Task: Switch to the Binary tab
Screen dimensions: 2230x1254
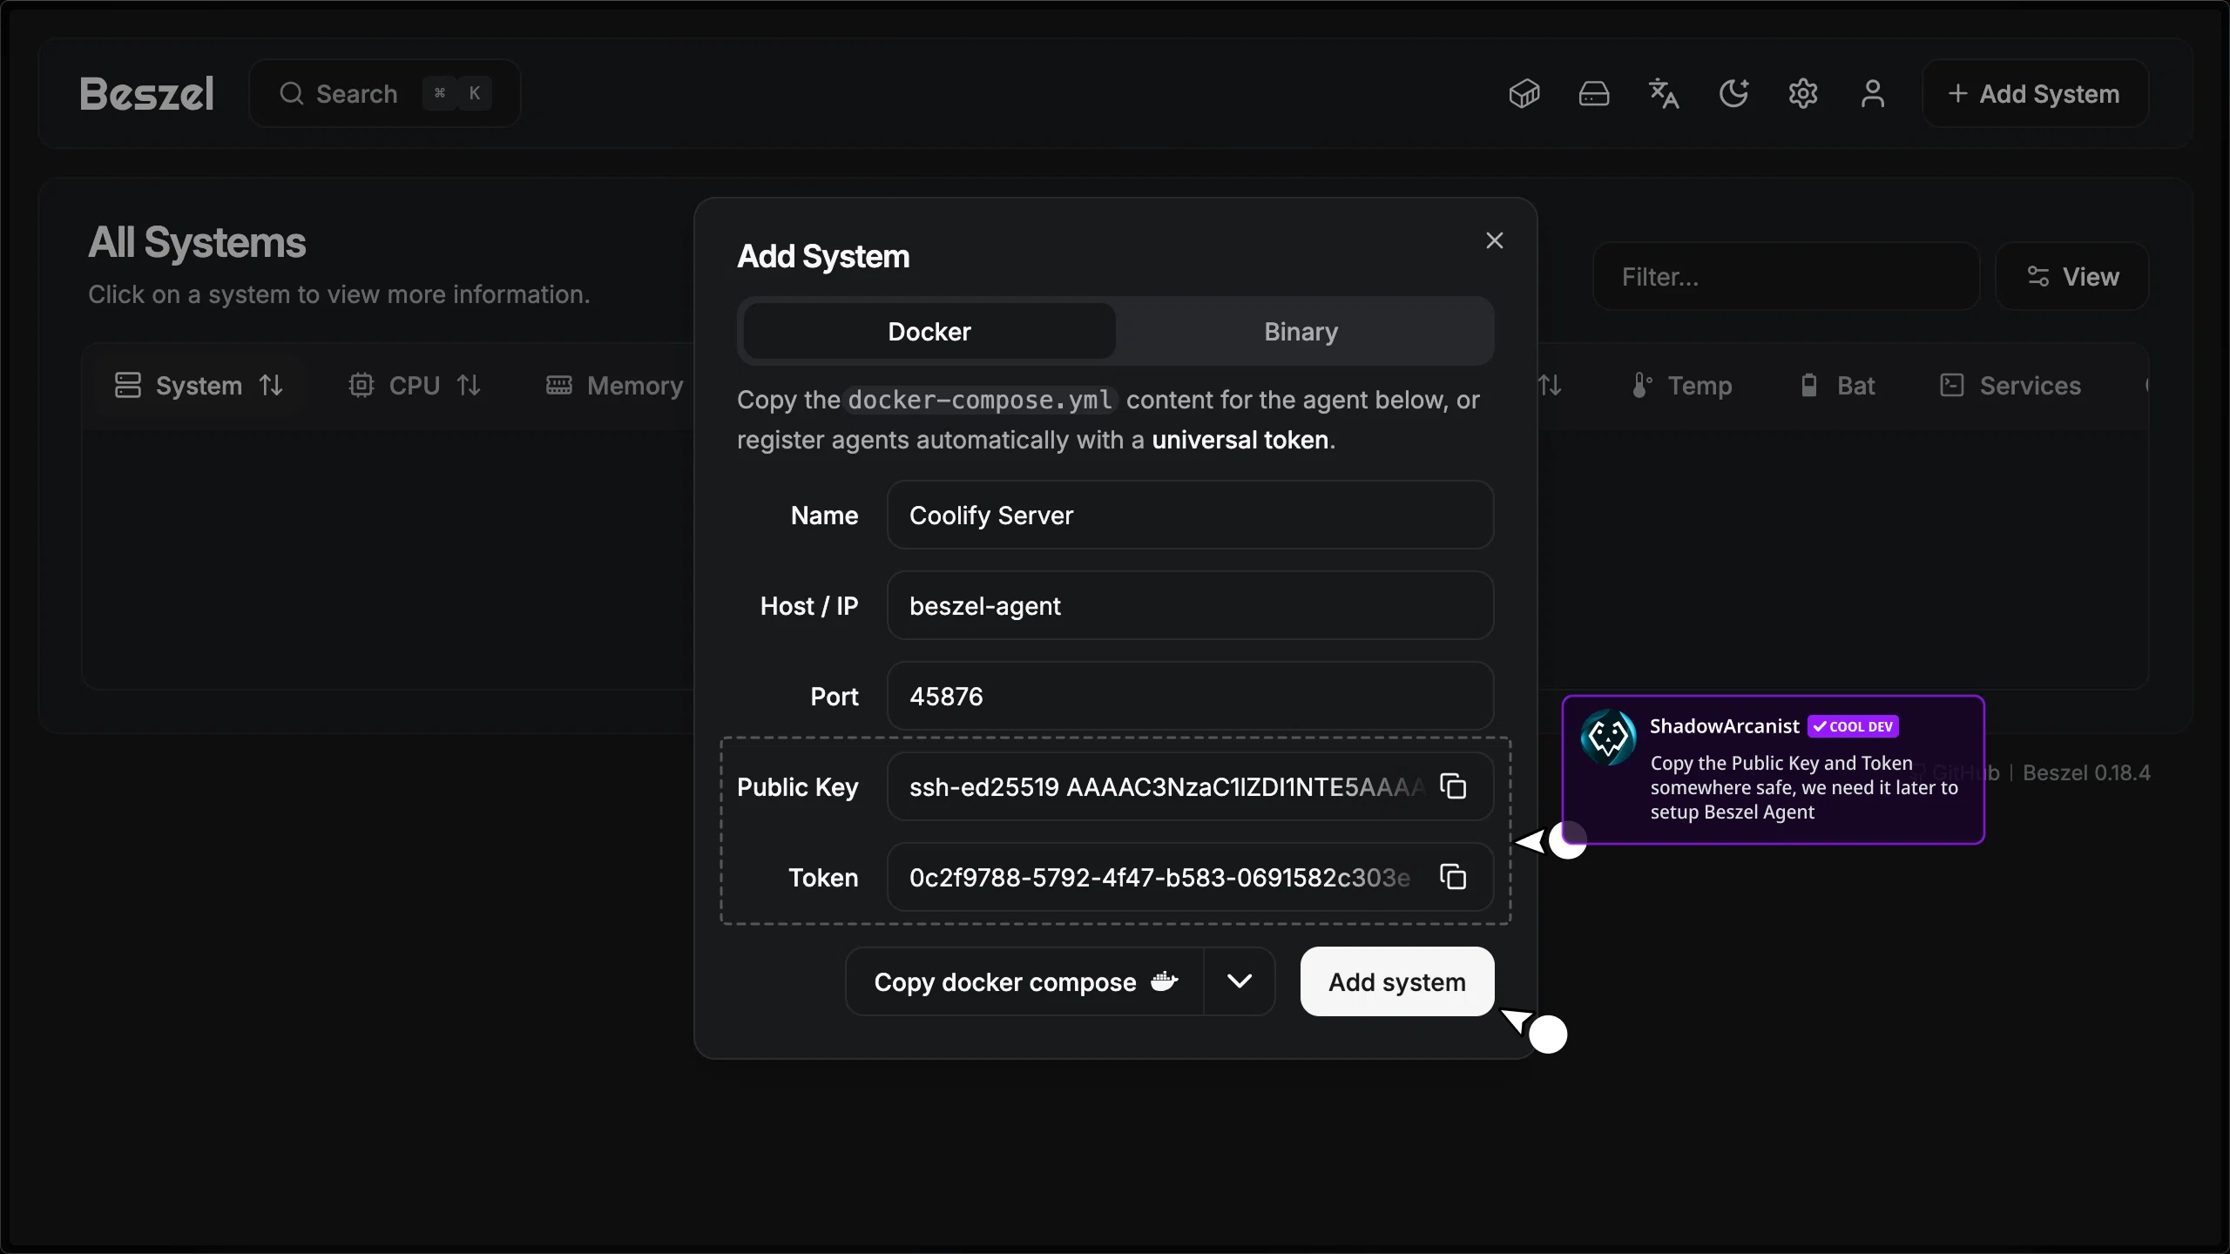Action: tap(1301, 332)
